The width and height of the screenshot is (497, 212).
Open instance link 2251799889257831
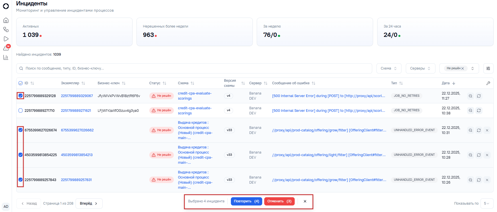click(x=76, y=180)
